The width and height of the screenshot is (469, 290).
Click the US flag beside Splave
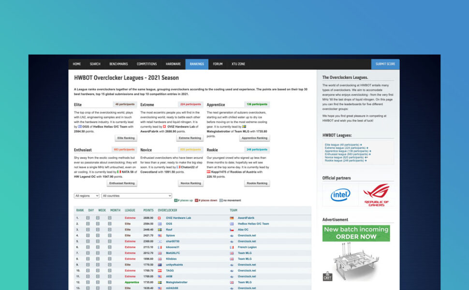[x=160, y=235]
